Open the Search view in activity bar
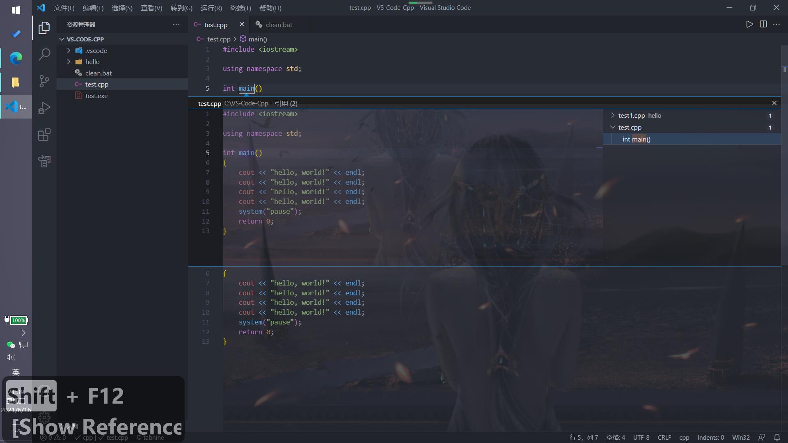 [44, 54]
